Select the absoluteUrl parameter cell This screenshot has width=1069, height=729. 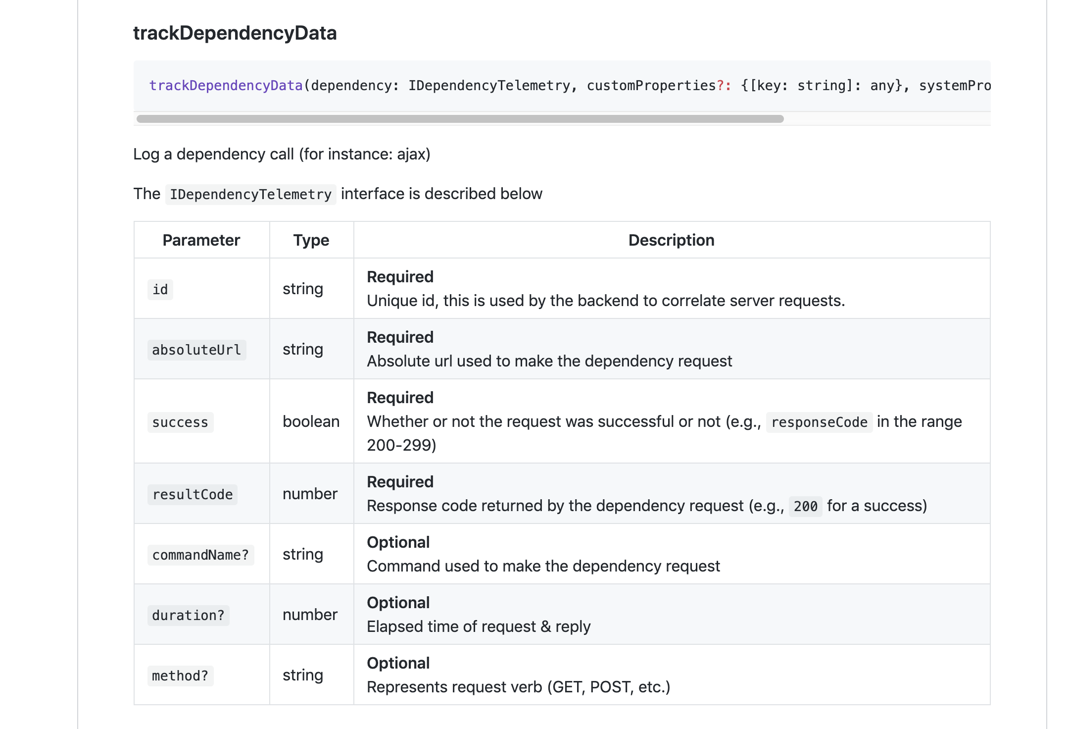click(196, 350)
